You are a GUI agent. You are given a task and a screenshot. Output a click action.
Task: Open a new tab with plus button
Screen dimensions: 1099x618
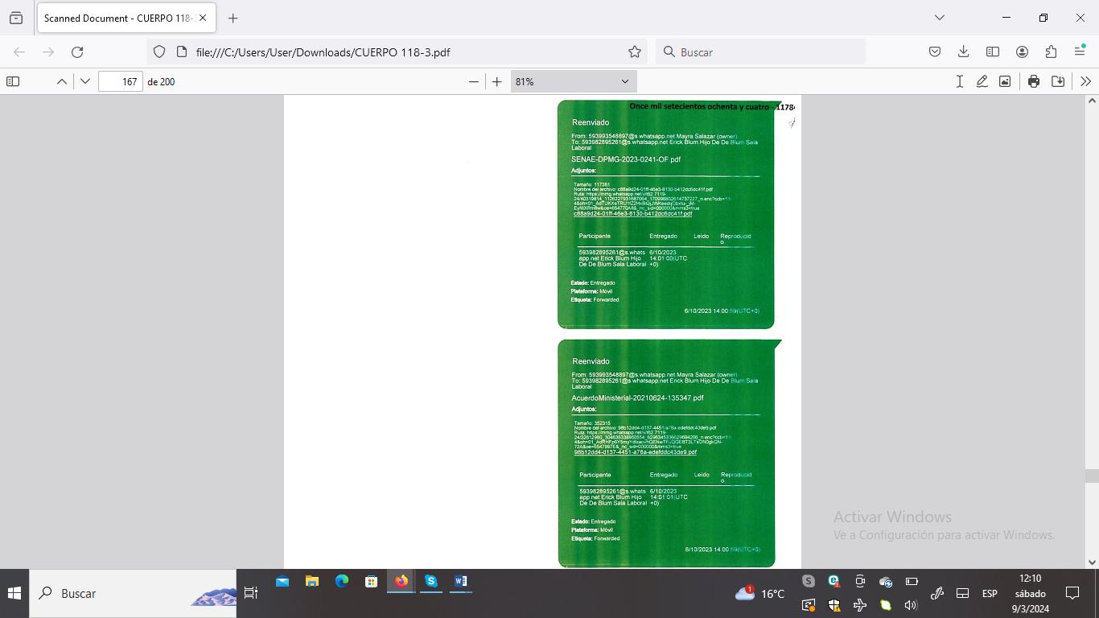[x=233, y=18]
